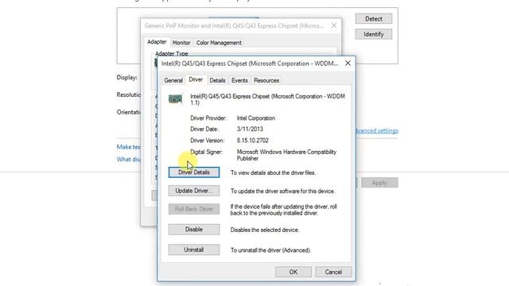
Task: Switch to the Resources tab
Action: (266, 80)
